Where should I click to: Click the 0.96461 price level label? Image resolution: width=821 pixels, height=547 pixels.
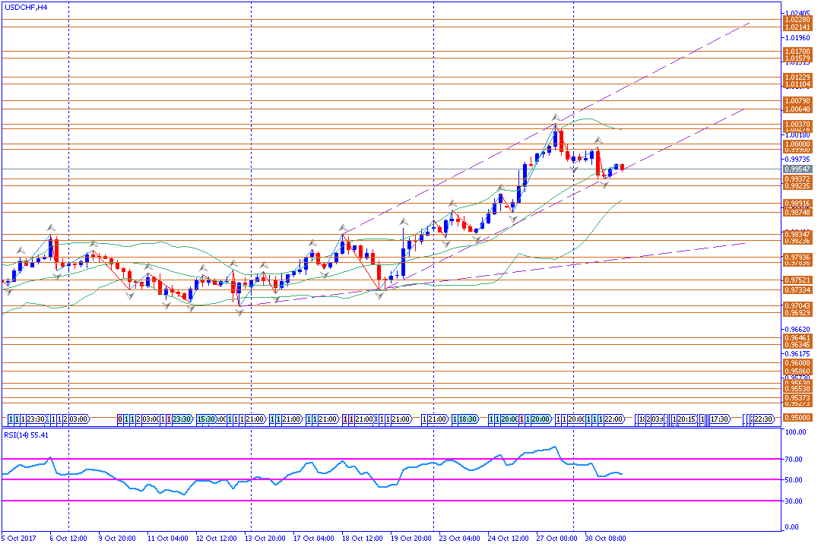point(797,338)
